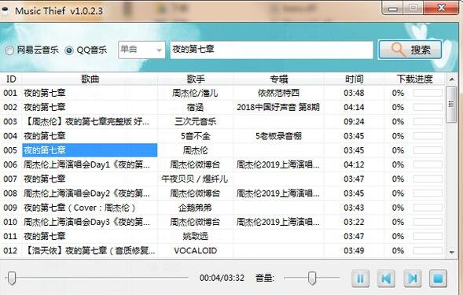Click the results list scrollbar up arrow
The width and height of the screenshot is (463, 295).
(x=451, y=79)
